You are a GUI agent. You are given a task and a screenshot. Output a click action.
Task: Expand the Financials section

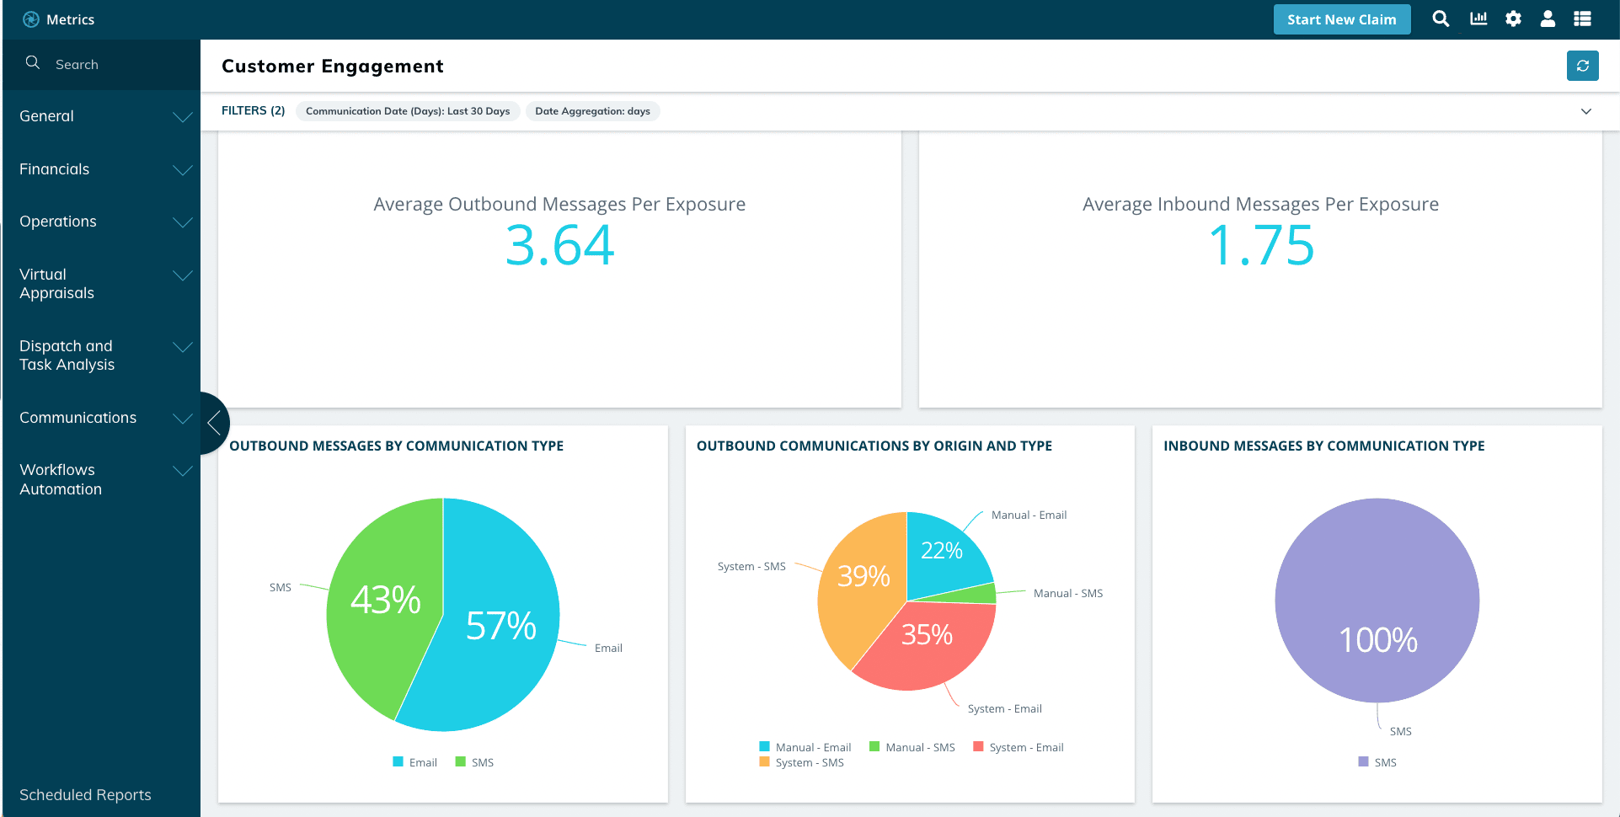pos(54,169)
